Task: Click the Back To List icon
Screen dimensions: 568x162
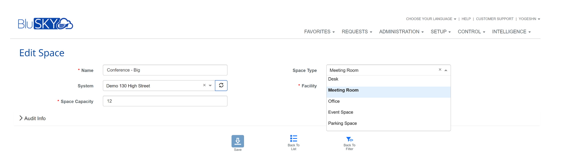Action: point(293,139)
